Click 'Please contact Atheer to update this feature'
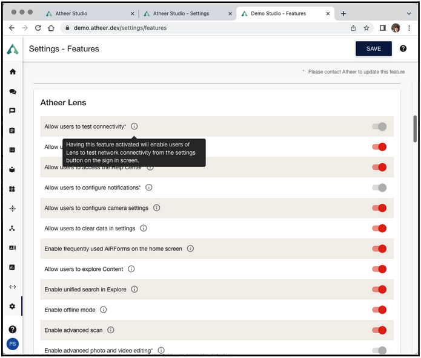The width and height of the screenshot is (421, 358). [356, 72]
